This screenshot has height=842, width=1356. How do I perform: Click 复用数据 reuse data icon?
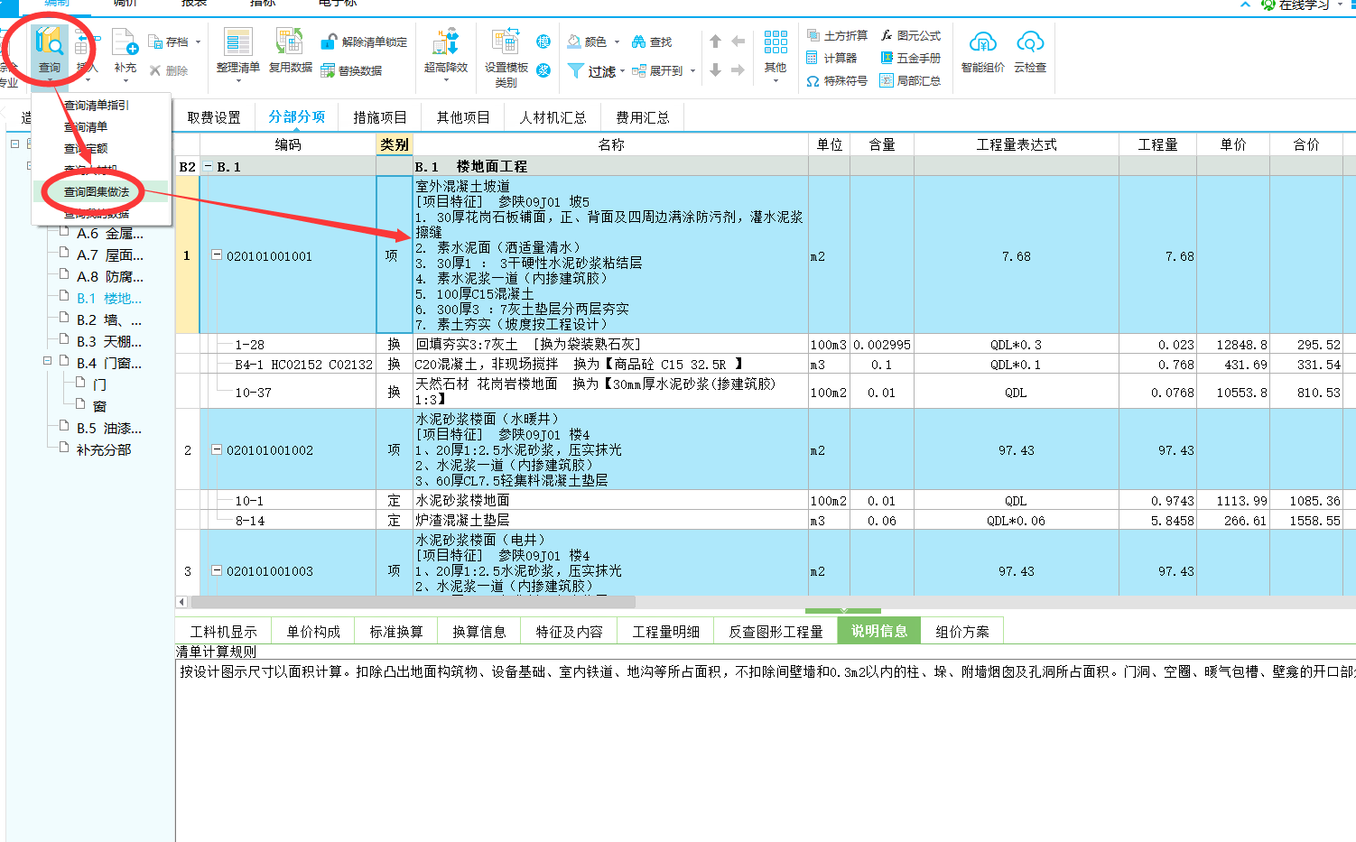tap(290, 42)
